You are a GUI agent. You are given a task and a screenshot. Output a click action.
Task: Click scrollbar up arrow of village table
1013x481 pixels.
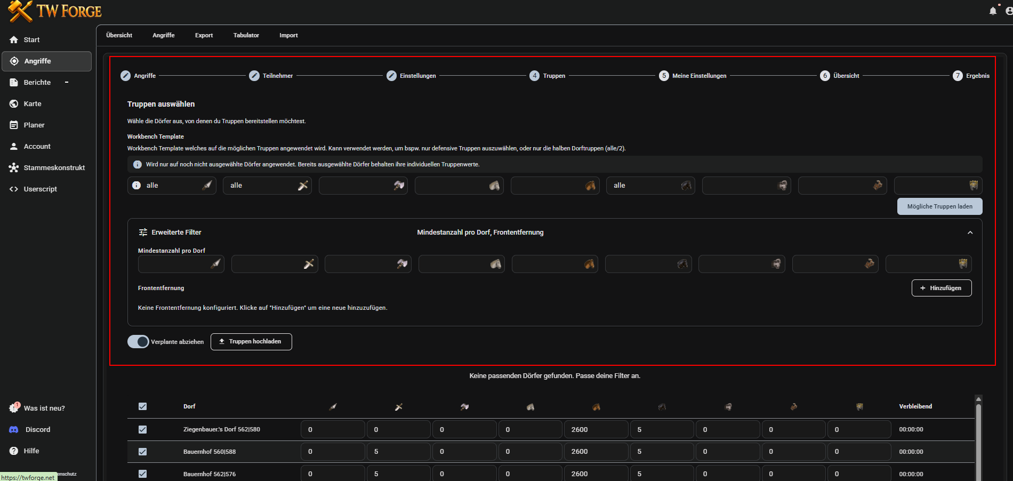(978, 399)
